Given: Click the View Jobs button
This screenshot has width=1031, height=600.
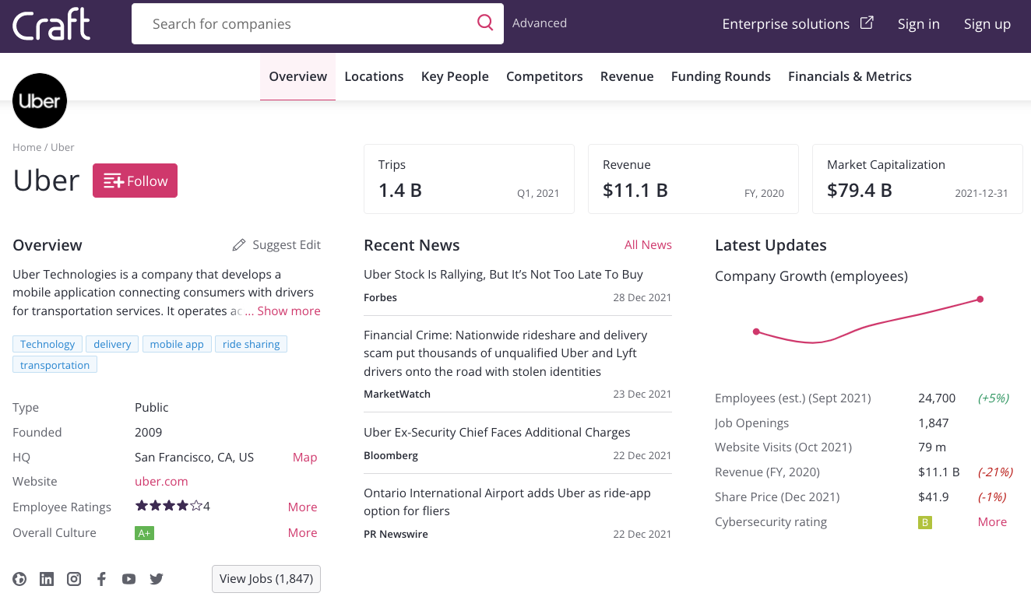Looking at the screenshot, I should click(266, 579).
